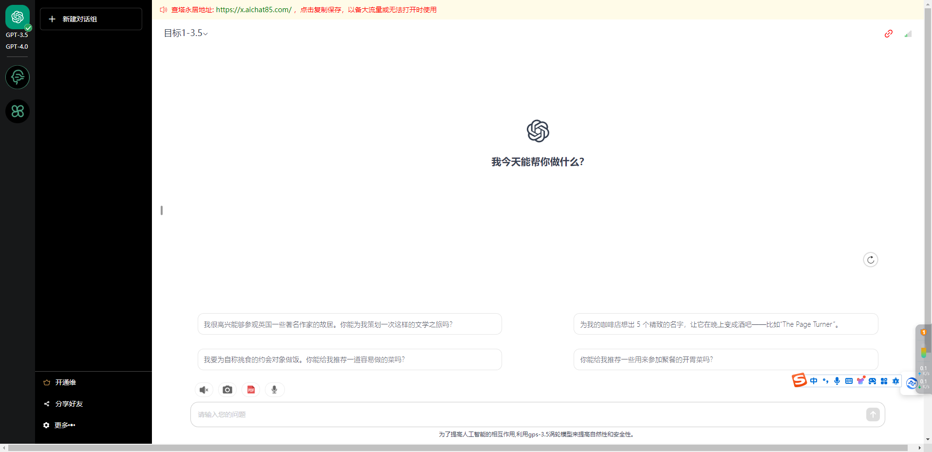Mute speaker sound output

coord(204,390)
